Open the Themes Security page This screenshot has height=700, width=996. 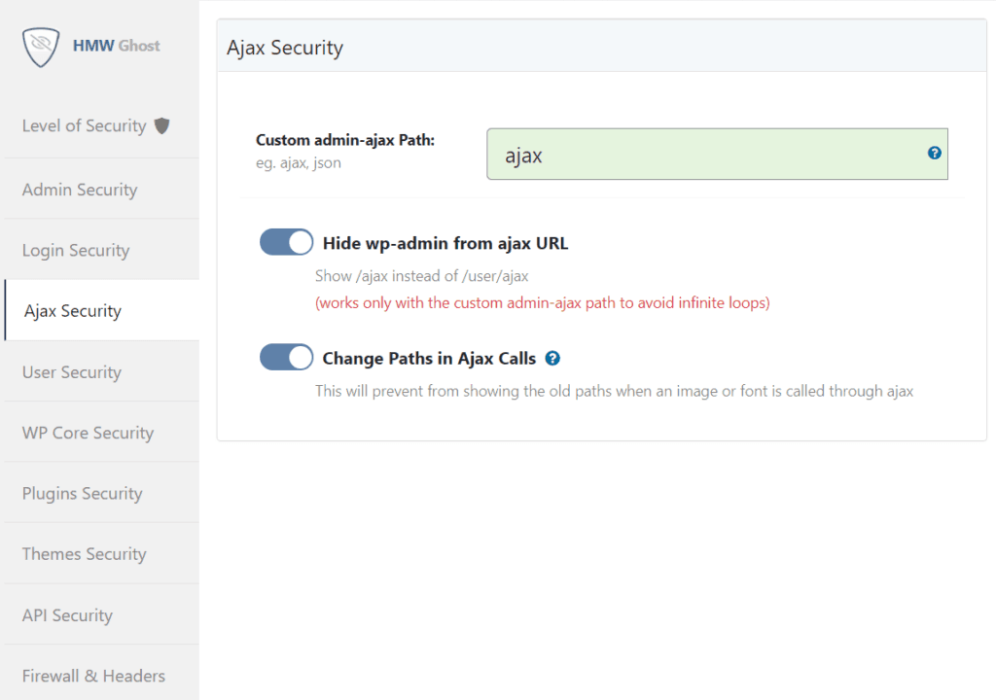(84, 554)
